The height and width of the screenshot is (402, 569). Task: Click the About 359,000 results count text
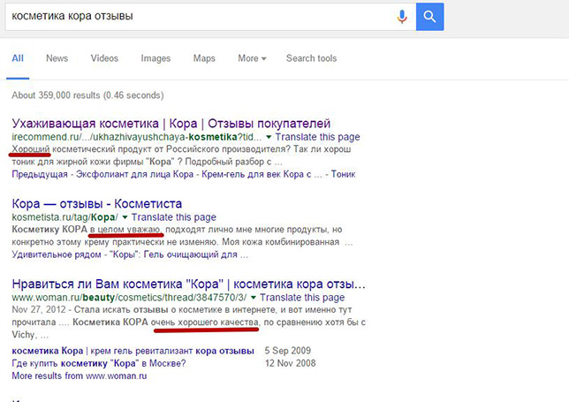coord(87,95)
